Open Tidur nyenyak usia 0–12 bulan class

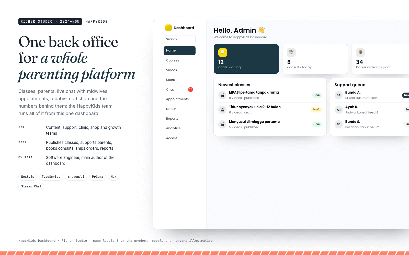(x=270, y=110)
